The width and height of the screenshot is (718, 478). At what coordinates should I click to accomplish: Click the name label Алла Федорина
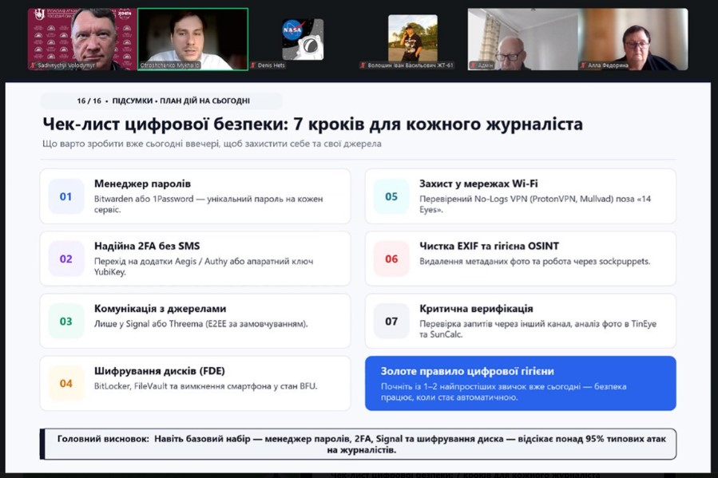coord(608,65)
